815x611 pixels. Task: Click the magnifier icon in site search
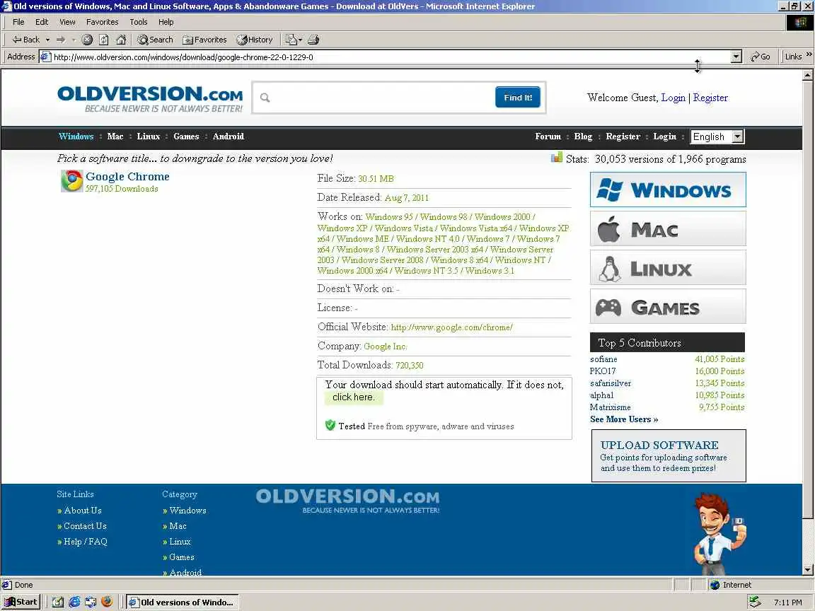click(265, 98)
